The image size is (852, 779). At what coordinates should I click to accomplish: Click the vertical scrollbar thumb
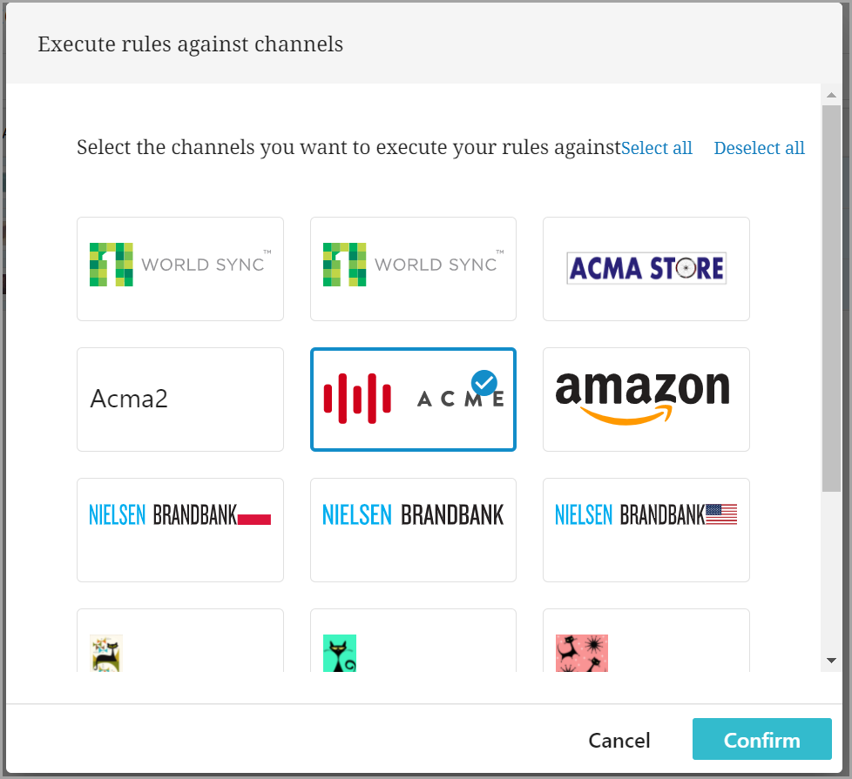click(x=831, y=296)
